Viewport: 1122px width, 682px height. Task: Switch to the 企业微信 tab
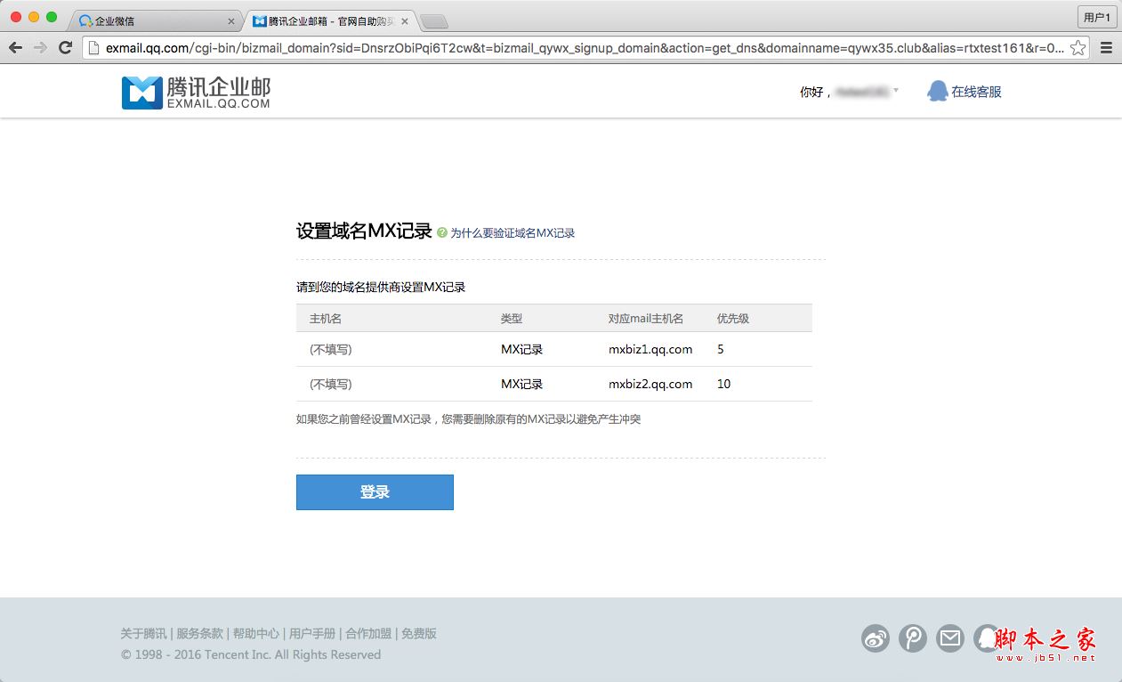point(125,20)
